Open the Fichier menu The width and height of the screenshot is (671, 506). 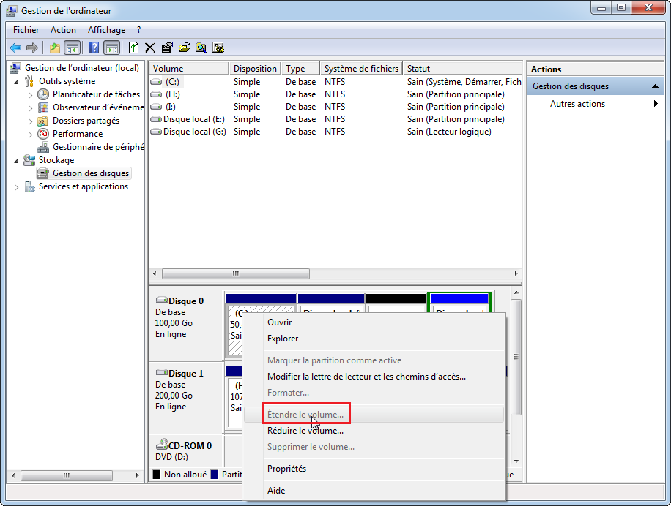26,30
